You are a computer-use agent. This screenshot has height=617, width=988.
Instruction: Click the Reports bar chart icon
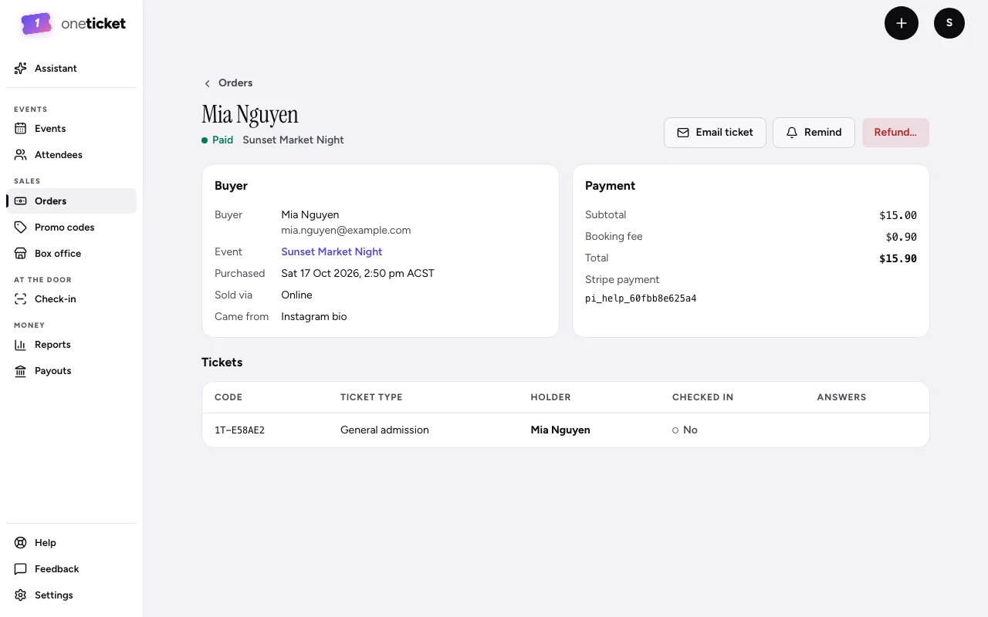[x=21, y=345]
